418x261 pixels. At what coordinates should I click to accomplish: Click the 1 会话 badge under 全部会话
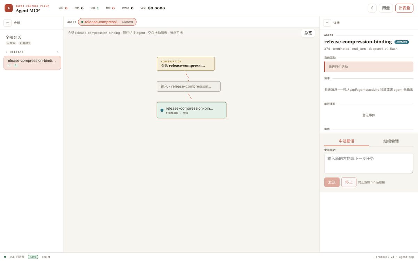(x=11, y=43)
